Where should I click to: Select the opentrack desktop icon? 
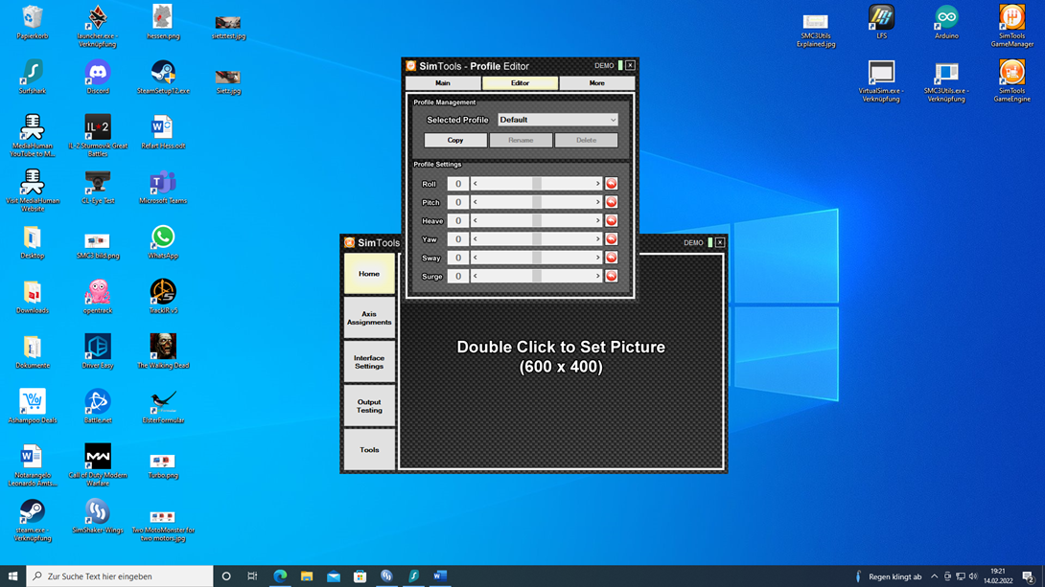coord(97,297)
